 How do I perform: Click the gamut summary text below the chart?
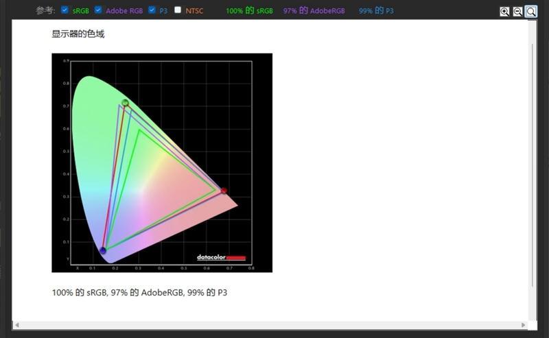tap(139, 293)
